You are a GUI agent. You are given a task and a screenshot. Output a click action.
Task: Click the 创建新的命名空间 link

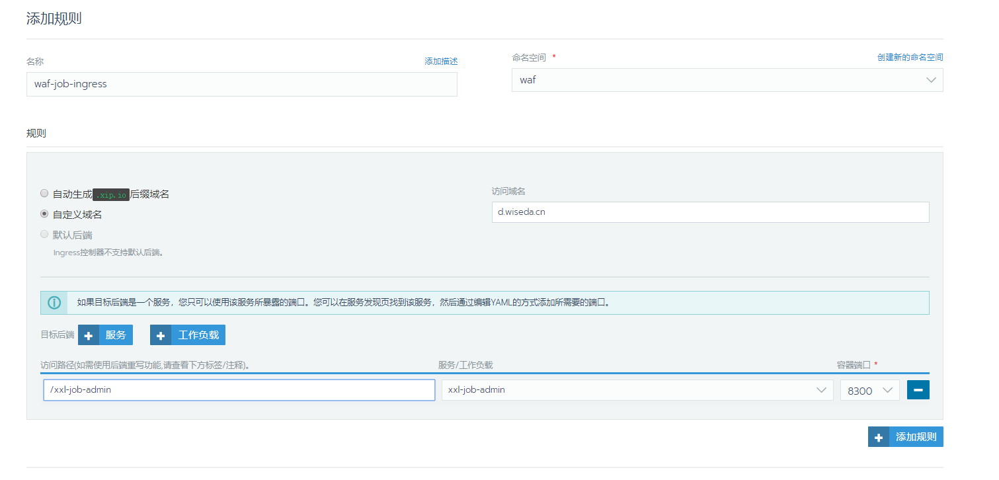click(x=910, y=58)
